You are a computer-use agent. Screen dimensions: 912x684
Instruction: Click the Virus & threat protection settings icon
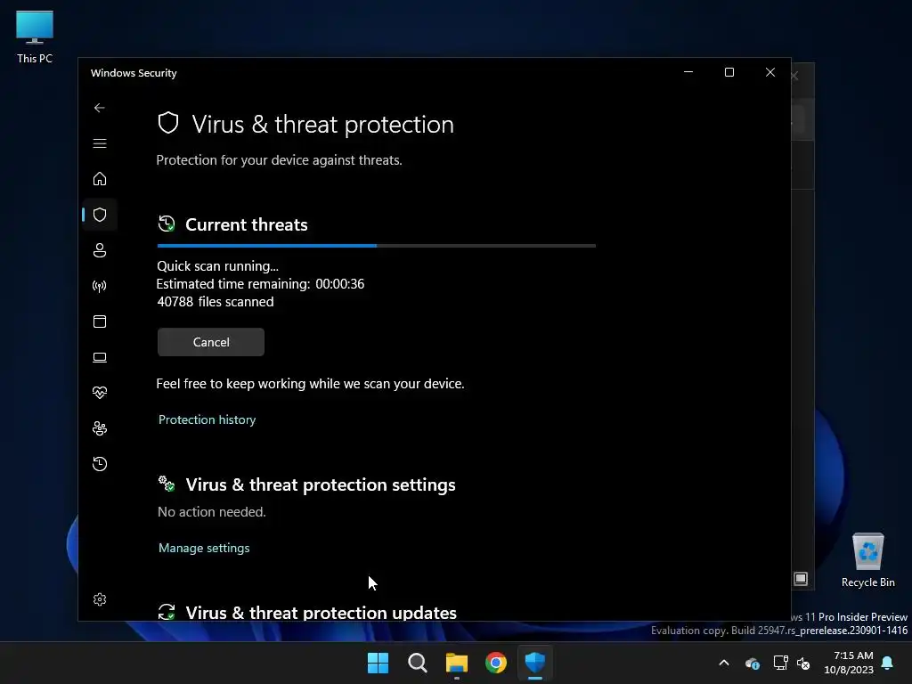(x=167, y=484)
